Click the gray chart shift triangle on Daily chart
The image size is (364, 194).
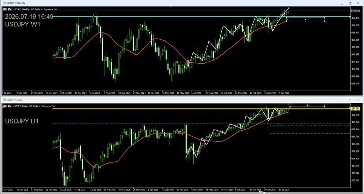tap(289, 104)
